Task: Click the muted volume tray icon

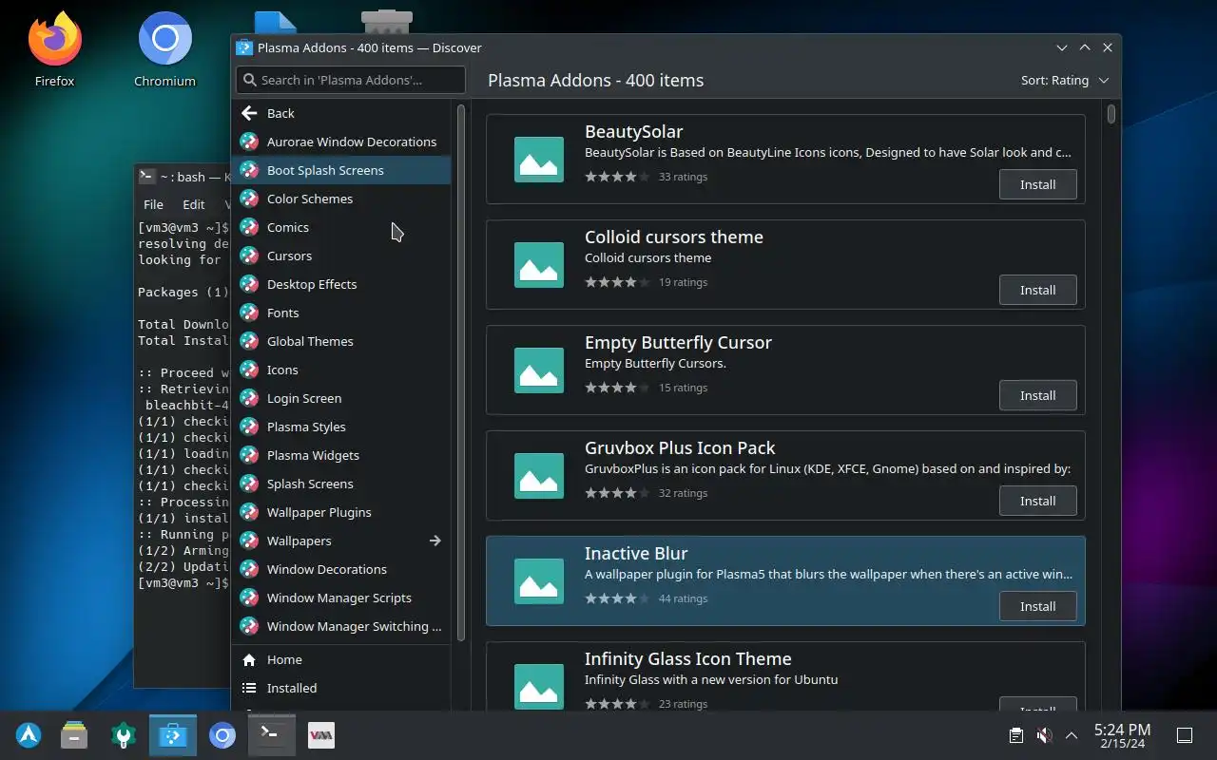Action: tap(1044, 735)
